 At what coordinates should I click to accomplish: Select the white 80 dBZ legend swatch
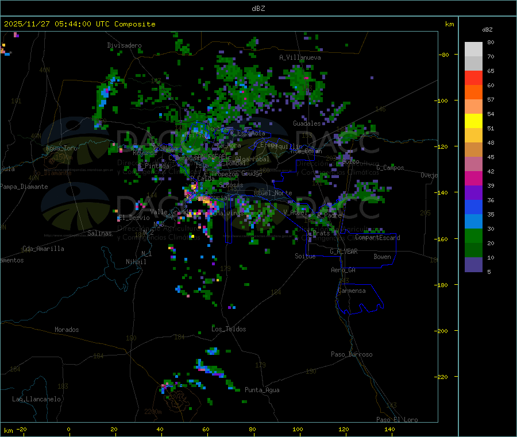click(x=473, y=49)
